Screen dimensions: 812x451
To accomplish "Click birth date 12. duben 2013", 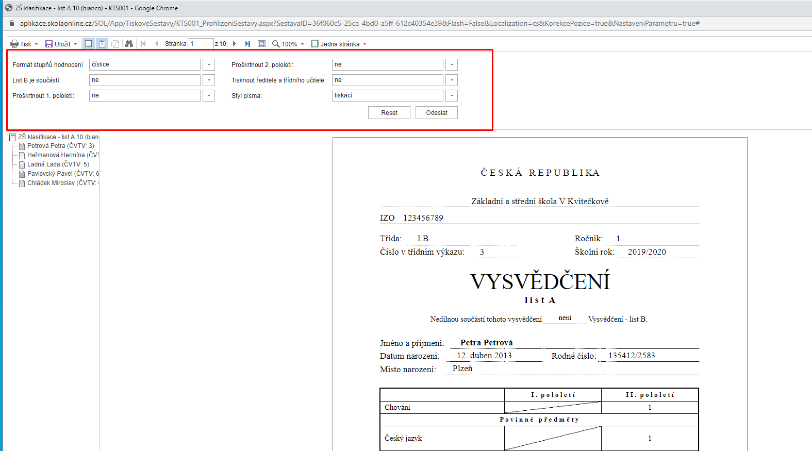I will [484, 356].
